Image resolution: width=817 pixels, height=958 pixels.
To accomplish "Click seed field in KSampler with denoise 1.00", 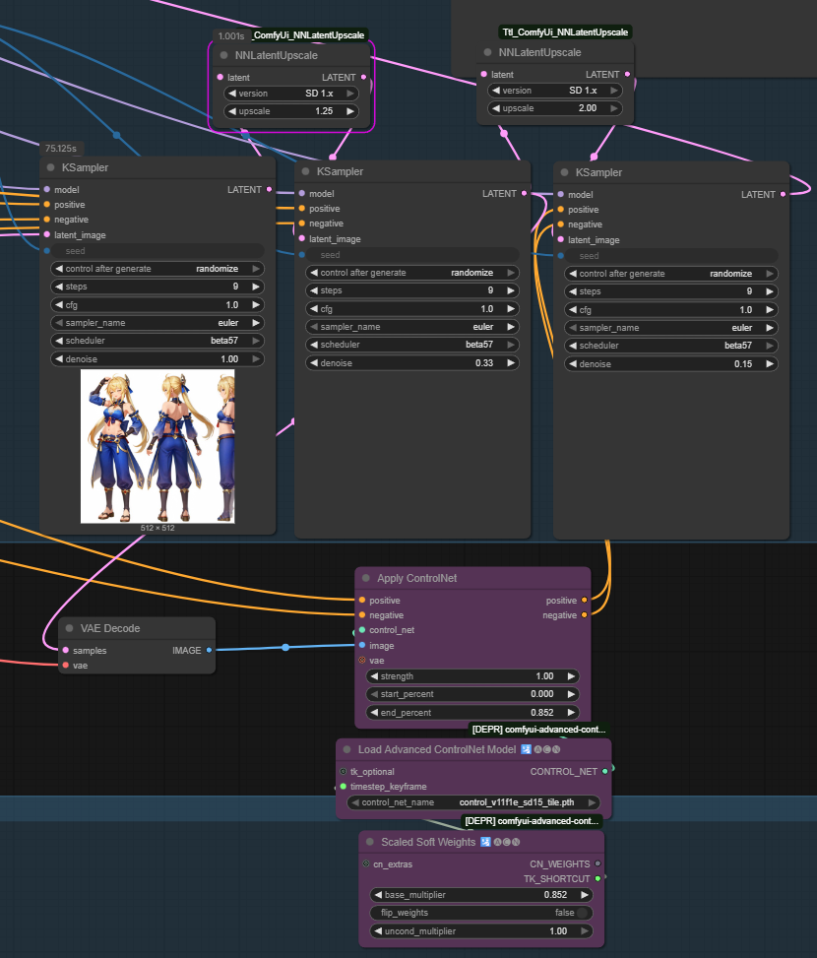I will coord(157,251).
